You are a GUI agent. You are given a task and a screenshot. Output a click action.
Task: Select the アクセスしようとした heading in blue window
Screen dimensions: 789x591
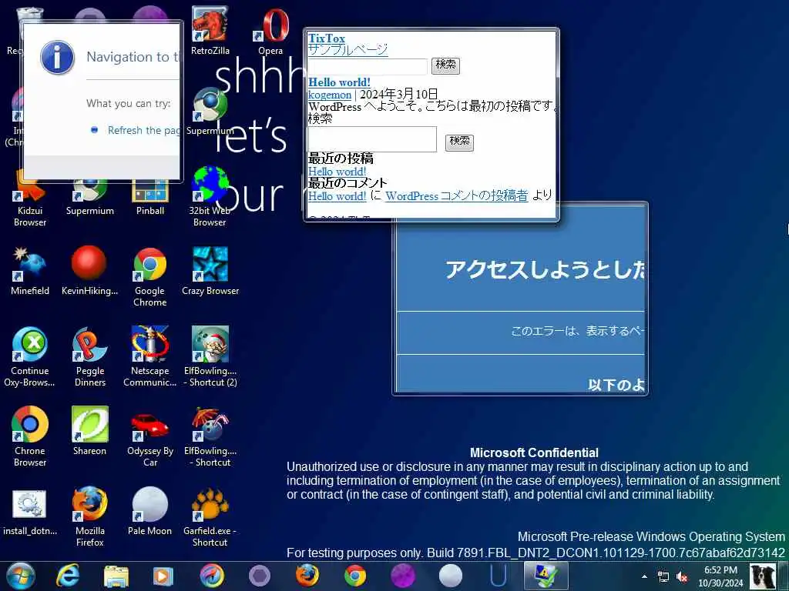click(x=545, y=269)
